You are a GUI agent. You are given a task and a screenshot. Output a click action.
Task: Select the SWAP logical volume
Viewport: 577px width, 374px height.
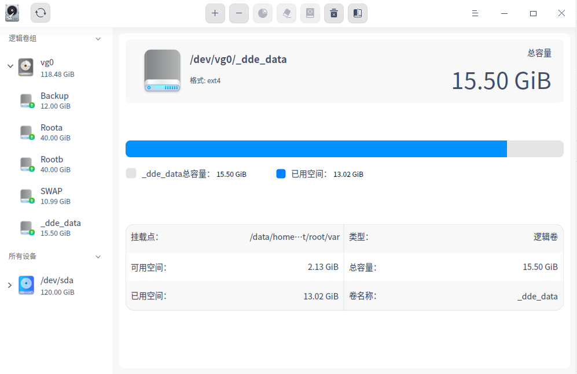56,196
